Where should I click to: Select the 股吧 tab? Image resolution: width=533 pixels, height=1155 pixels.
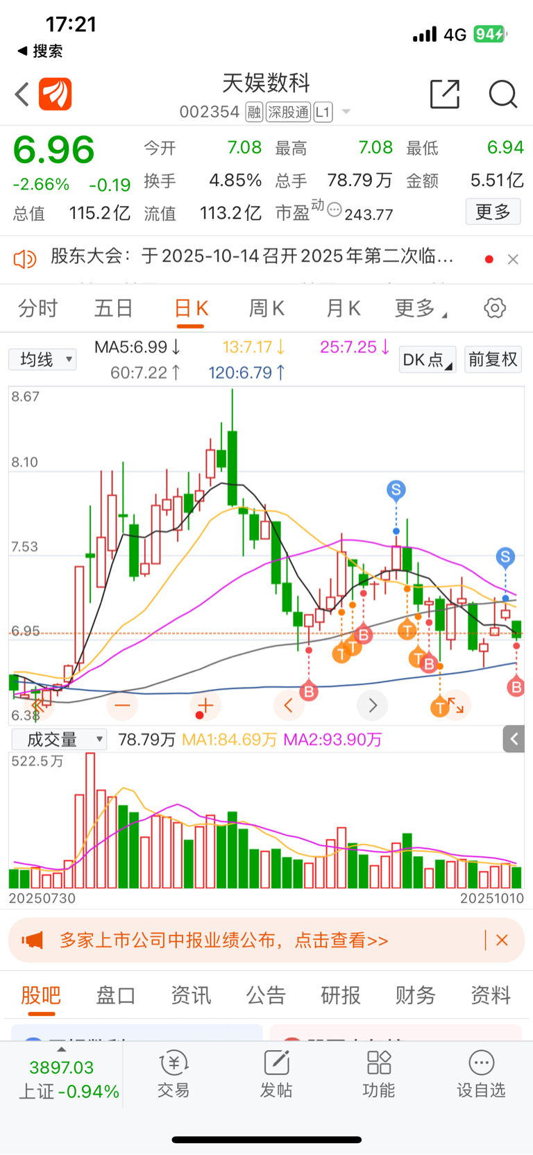[x=41, y=995]
